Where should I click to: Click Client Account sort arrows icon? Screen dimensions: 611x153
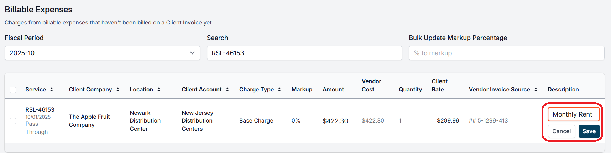tap(228, 90)
